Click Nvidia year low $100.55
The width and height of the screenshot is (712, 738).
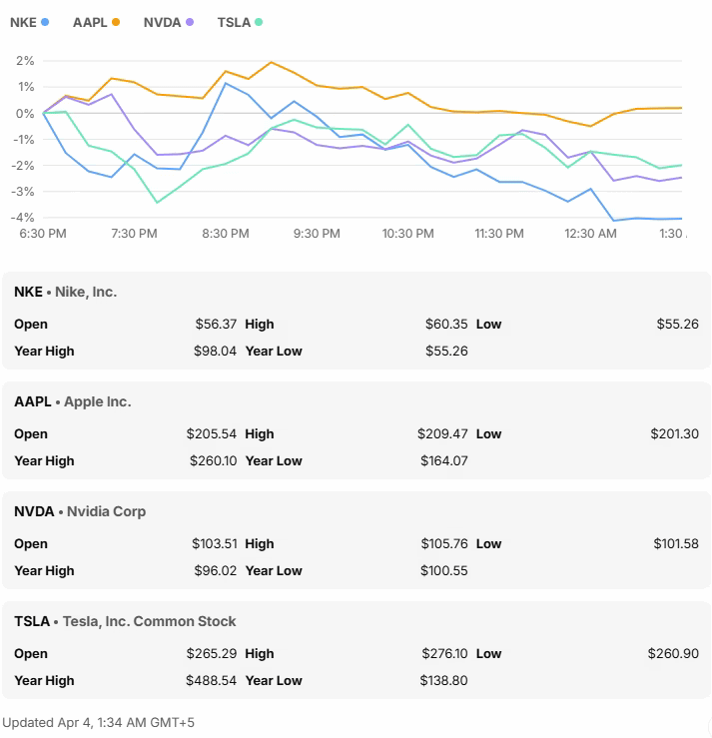click(444, 571)
